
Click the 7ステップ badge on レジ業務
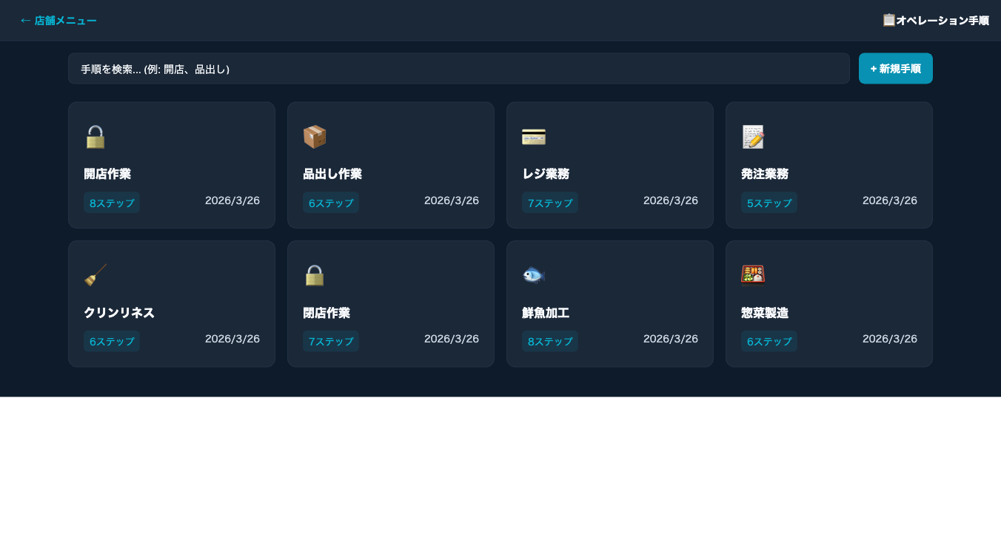click(x=550, y=203)
